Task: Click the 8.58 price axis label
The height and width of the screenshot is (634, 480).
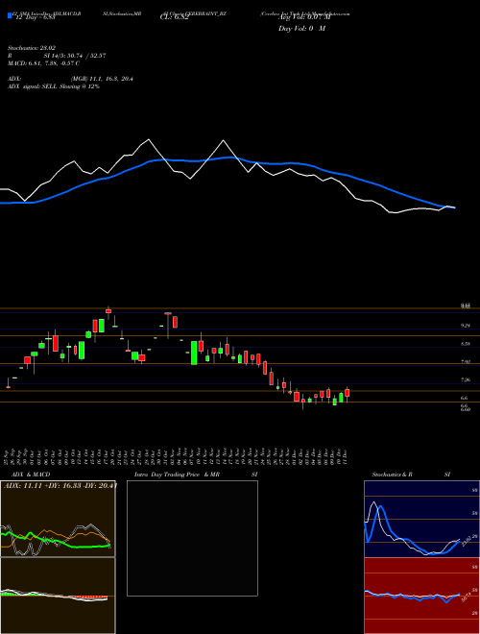Action: (466, 344)
